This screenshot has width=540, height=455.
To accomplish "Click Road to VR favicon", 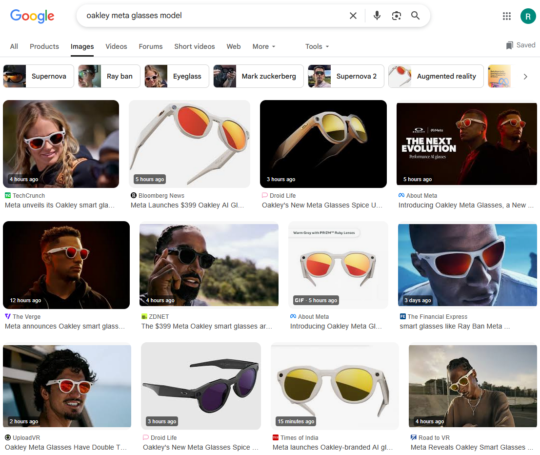I will coord(413,437).
